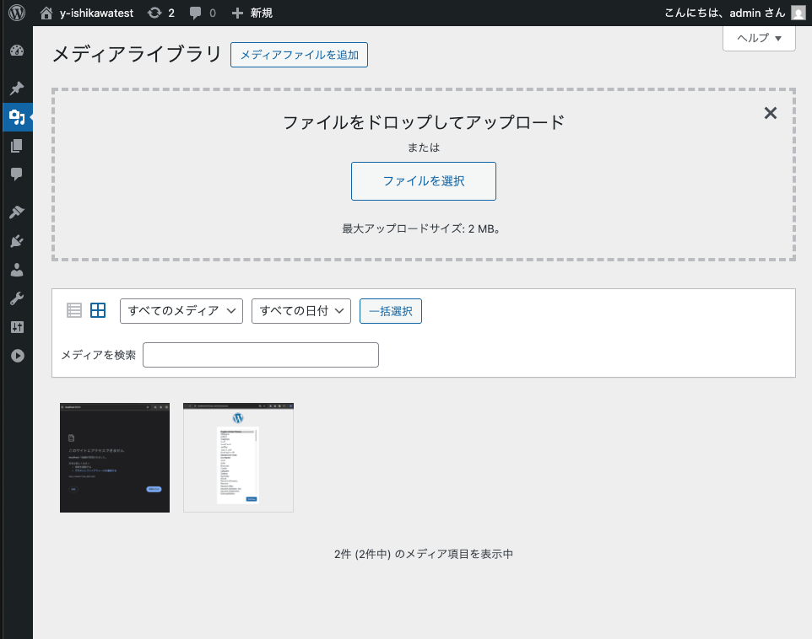Image resolution: width=812 pixels, height=639 pixels.
Task: Open Users sidebar icon
Action: [17, 270]
